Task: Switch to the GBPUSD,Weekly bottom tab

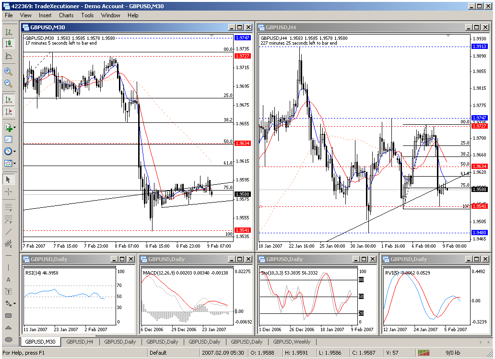Action: click(x=292, y=342)
